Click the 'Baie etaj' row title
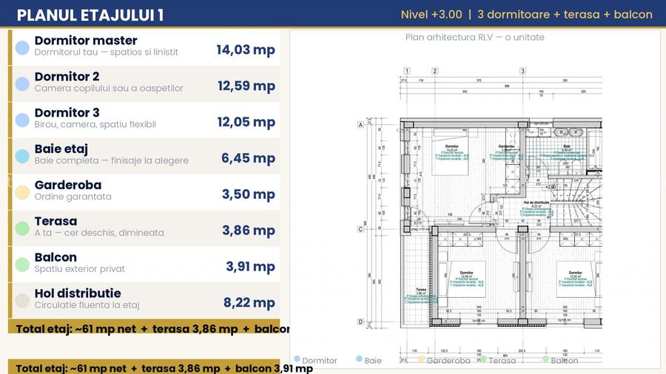 (x=61, y=149)
